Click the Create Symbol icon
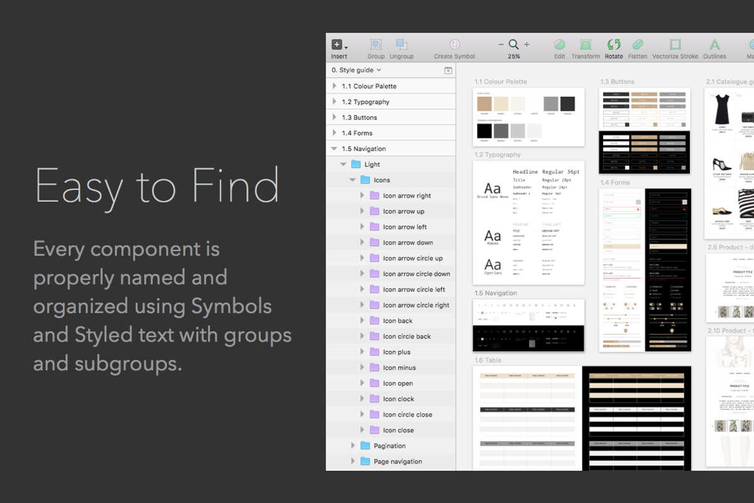Viewport: 754px width, 503px height. pyautogui.click(x=454, y=45)
